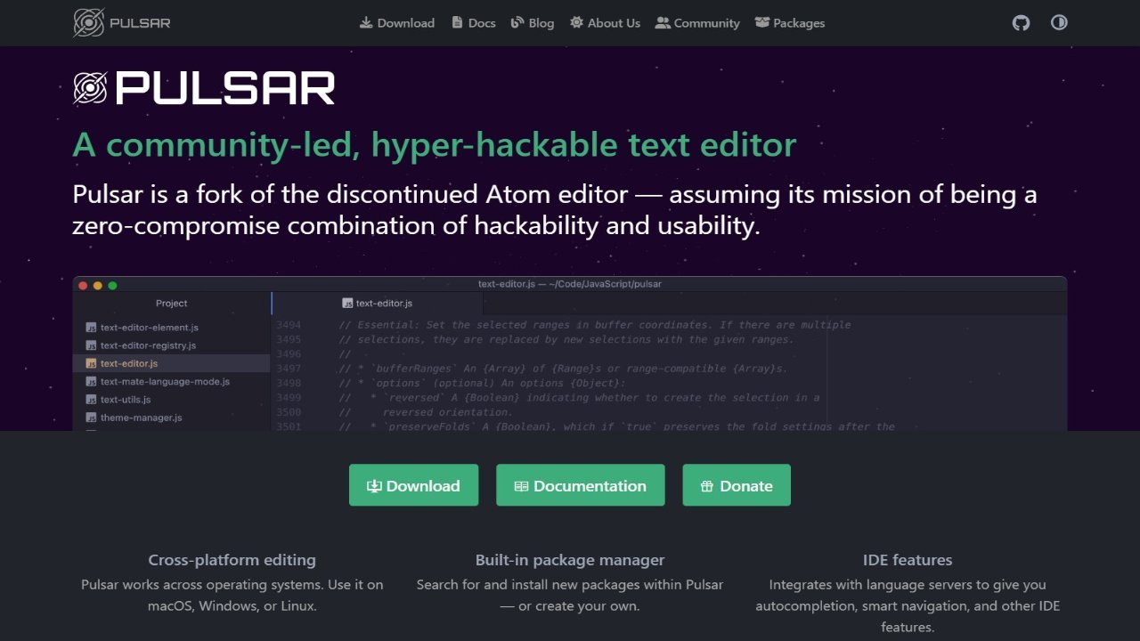Open the Community nav link
Screen dimensions: 1140x641
click(x=697, y=23)
